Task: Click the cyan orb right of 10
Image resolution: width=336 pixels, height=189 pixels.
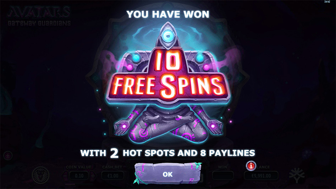Action: 200,58
